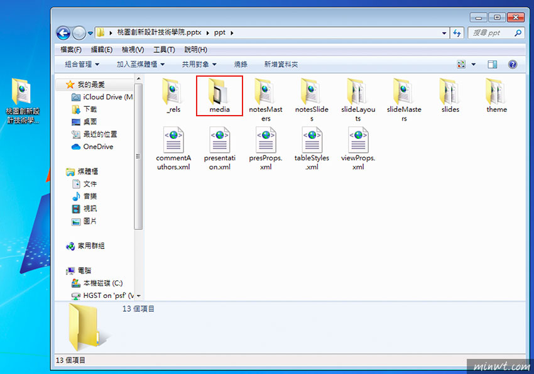
Task: Select the desktop pptx folder icon
Action: (x=22, y=101)
